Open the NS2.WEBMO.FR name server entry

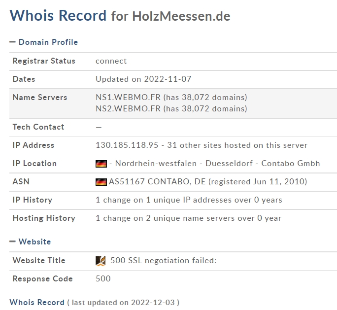pyautogui.click(x=128, y=109)
